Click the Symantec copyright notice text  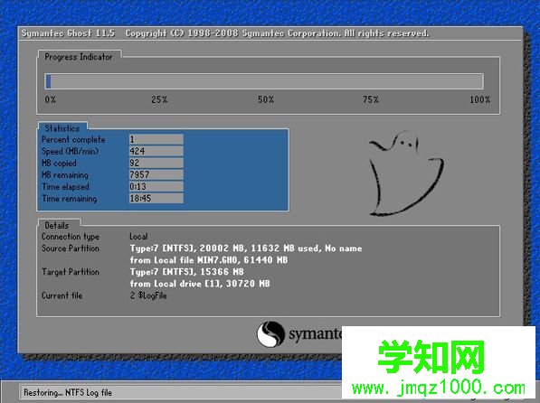coord(277,33)
